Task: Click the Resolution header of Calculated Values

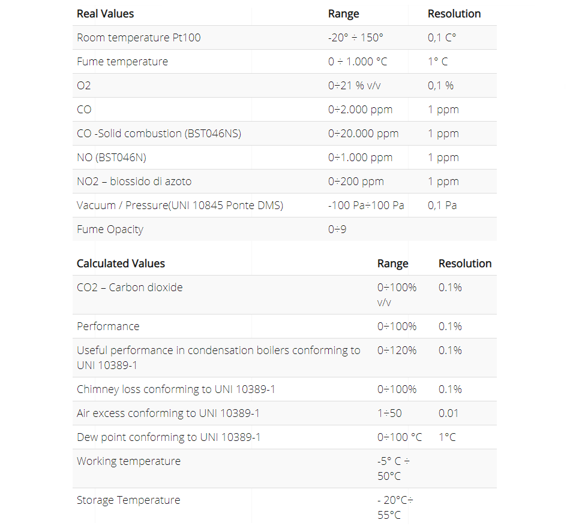Action: pyautogui.click(x=464, y=264)
